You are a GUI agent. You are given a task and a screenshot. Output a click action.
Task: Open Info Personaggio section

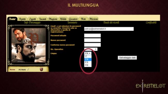click(x=32, y=22)
